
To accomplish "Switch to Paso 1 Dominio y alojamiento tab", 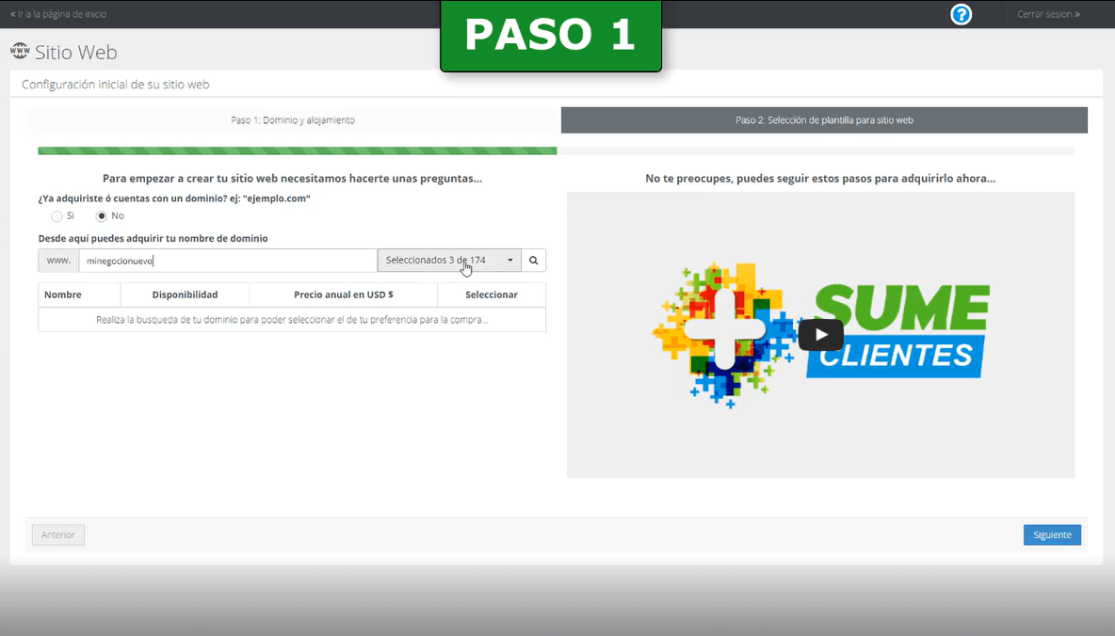I will [293, 120].
